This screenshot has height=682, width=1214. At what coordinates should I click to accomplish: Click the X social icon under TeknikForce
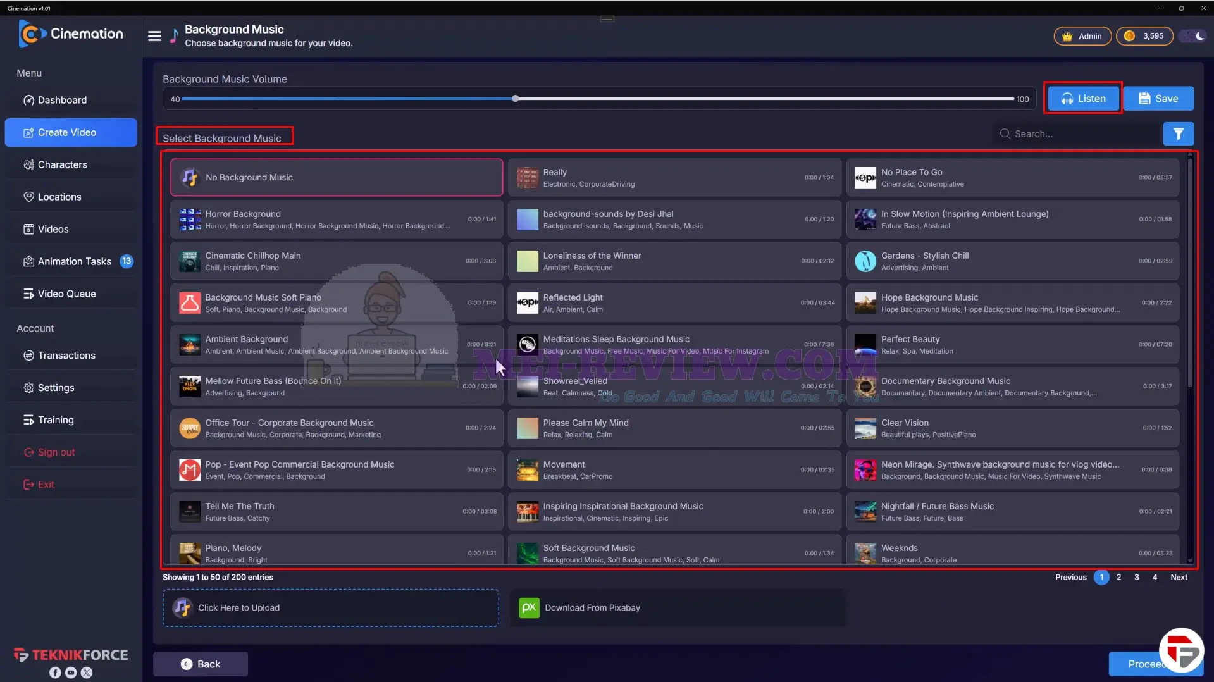tap(87, 673)
